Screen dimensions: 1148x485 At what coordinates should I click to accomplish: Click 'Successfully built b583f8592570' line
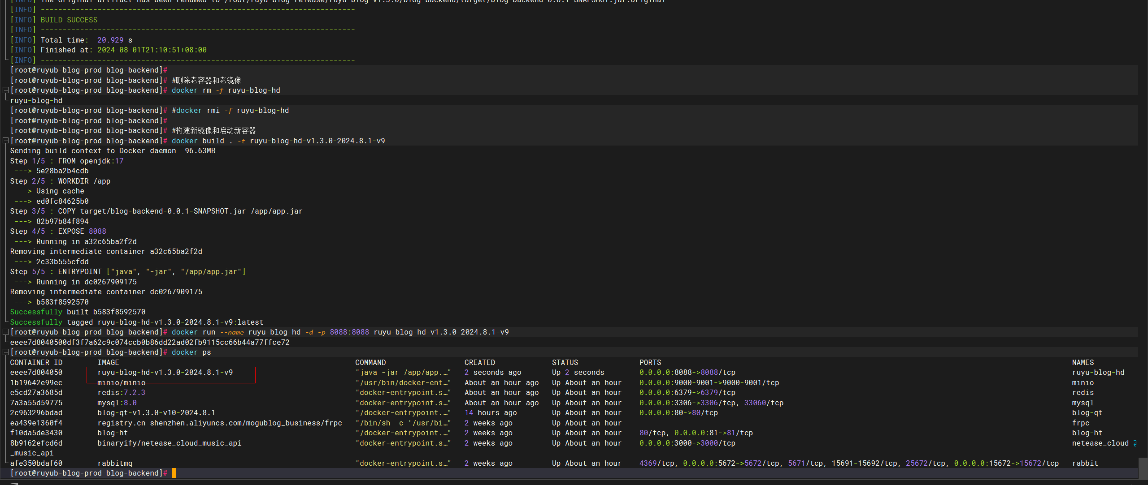point(78,312)
